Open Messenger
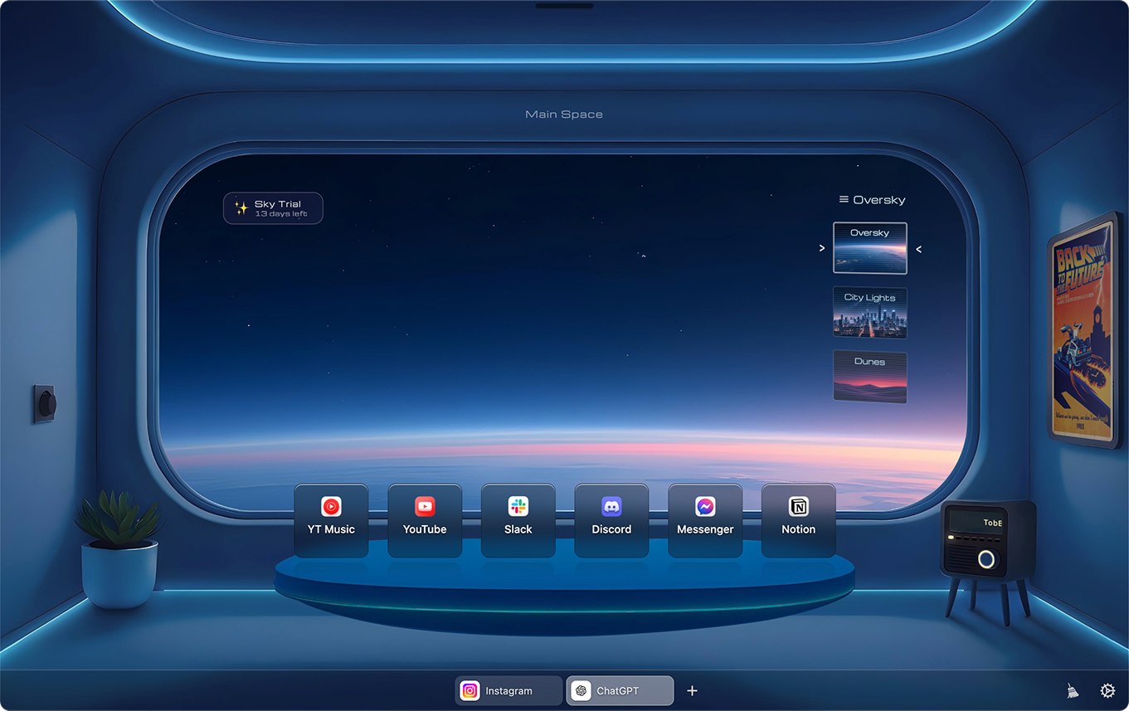This screenshot has height=711, width=1129. pos(705,520)
